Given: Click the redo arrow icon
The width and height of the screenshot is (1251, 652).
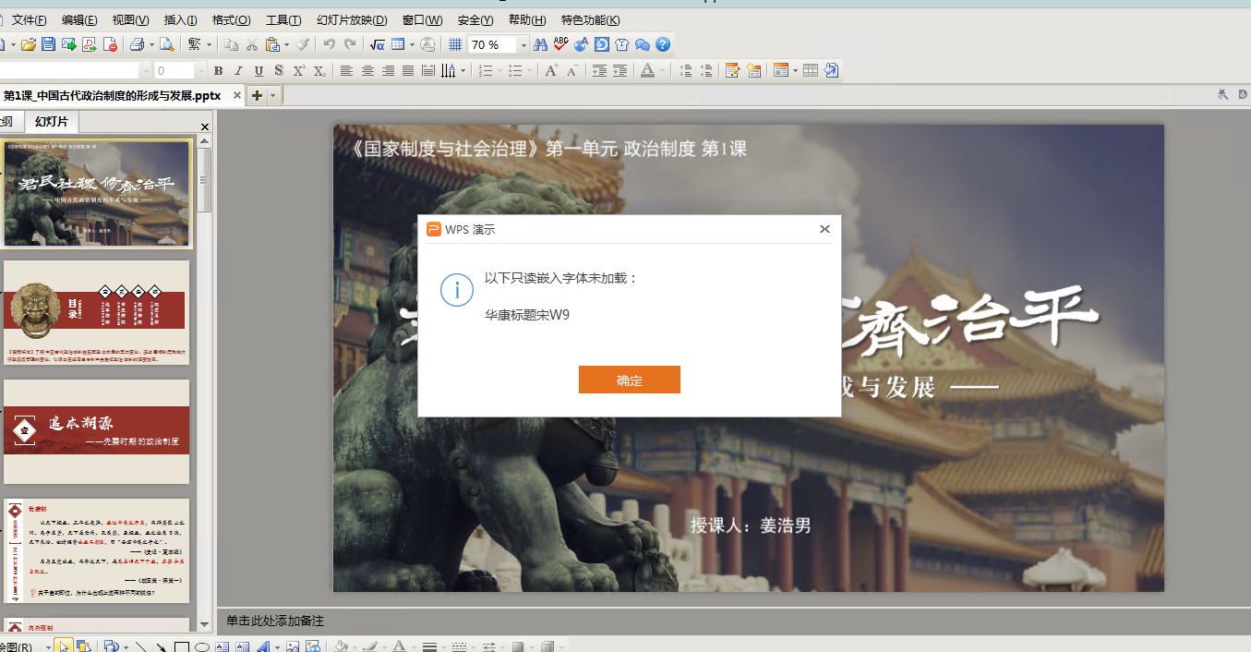Looking at the screenshot, I should [350, 44].
